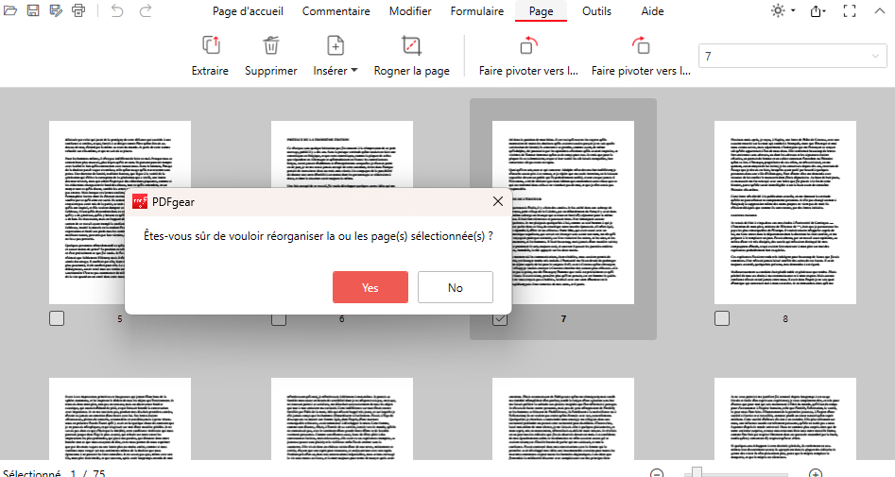Screen dimensions: 895x477
Task: Collapse the ribbon with the up chevron
Action: [x=879, y=10]
